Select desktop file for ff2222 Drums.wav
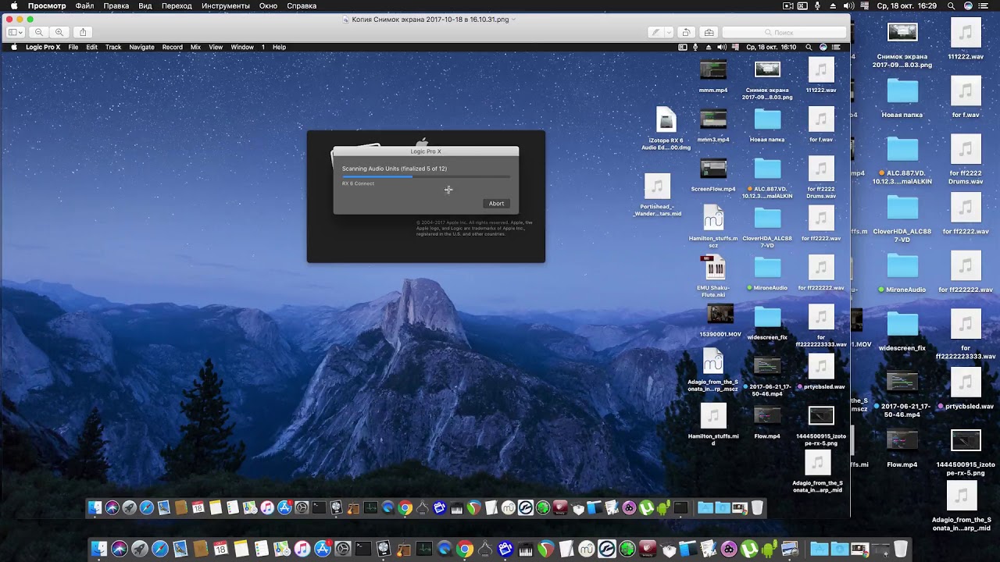 pyautogui.click(x=966, y=161)
